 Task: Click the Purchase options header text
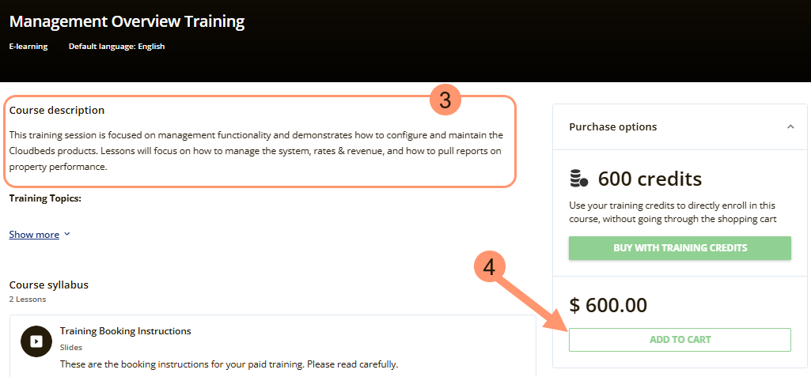[612, 126]
